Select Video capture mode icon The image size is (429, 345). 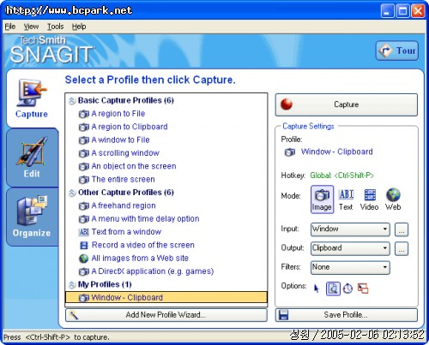[370, 199]
